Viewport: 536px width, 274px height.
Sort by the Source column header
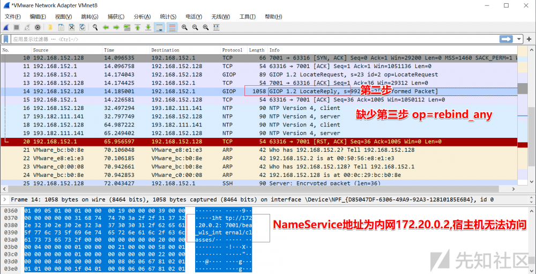click(66, 50)
